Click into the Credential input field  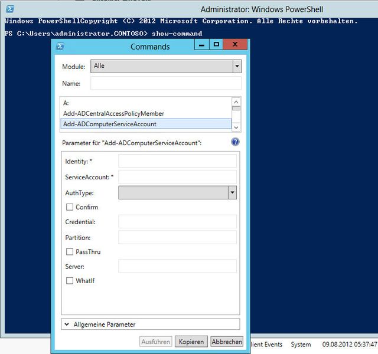[177, 222]
